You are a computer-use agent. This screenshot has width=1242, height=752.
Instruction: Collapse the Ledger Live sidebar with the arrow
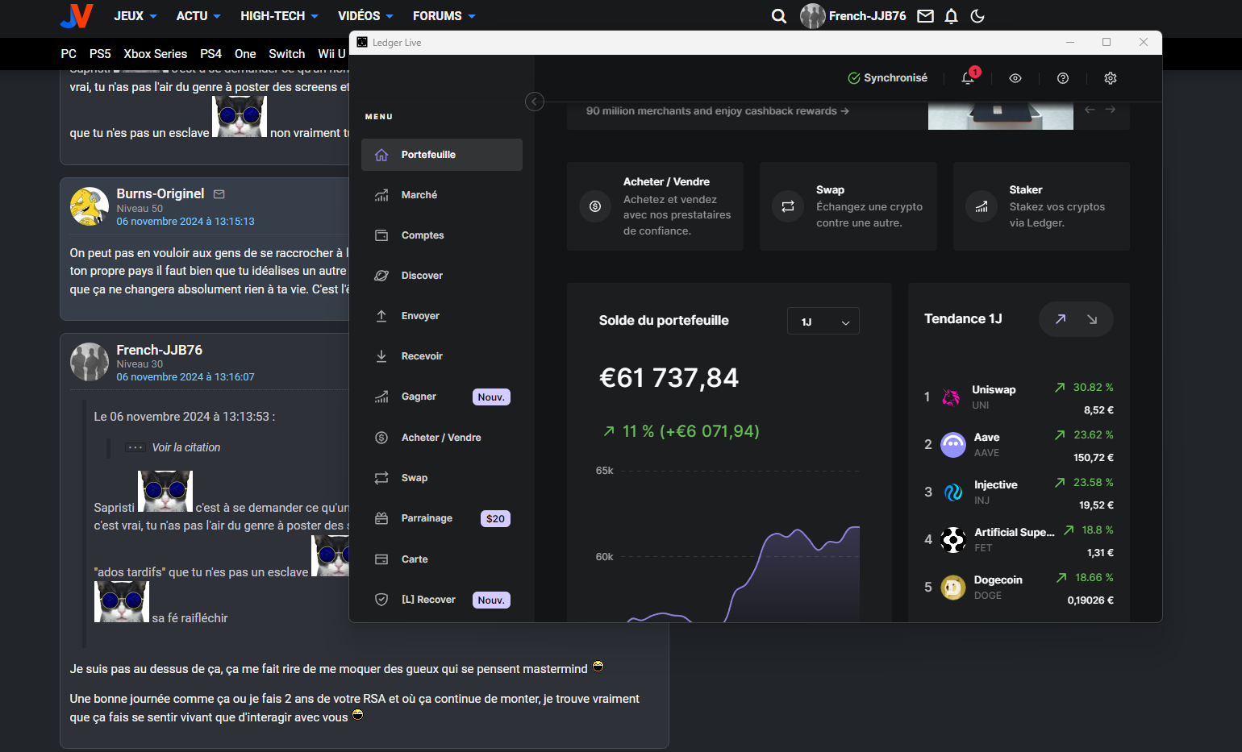point(535,102)
